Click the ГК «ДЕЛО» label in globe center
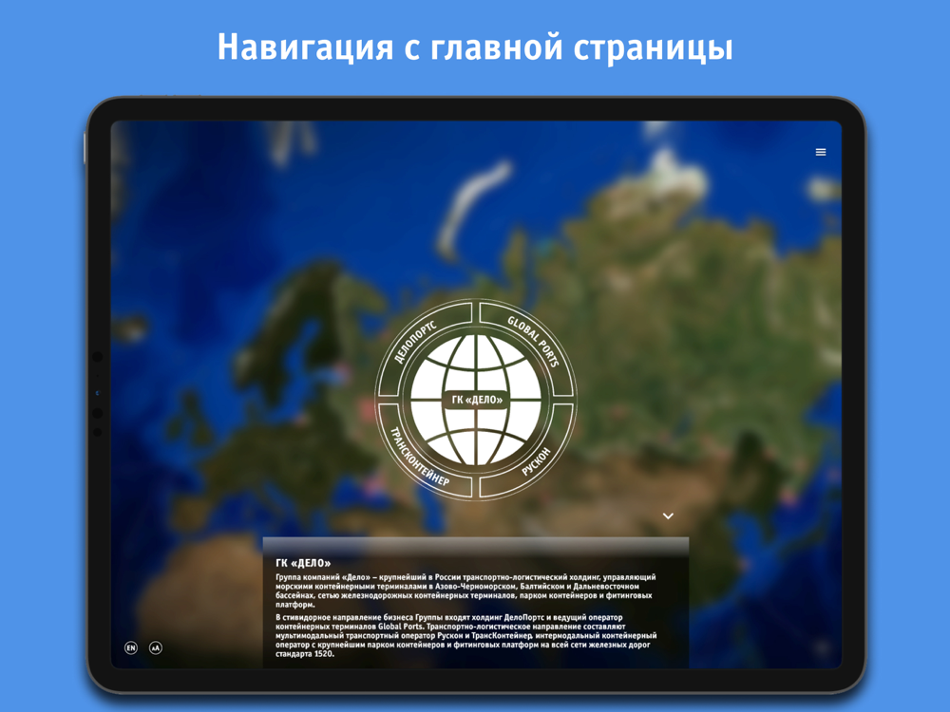 pyautogui.click(x=477, y=400)
